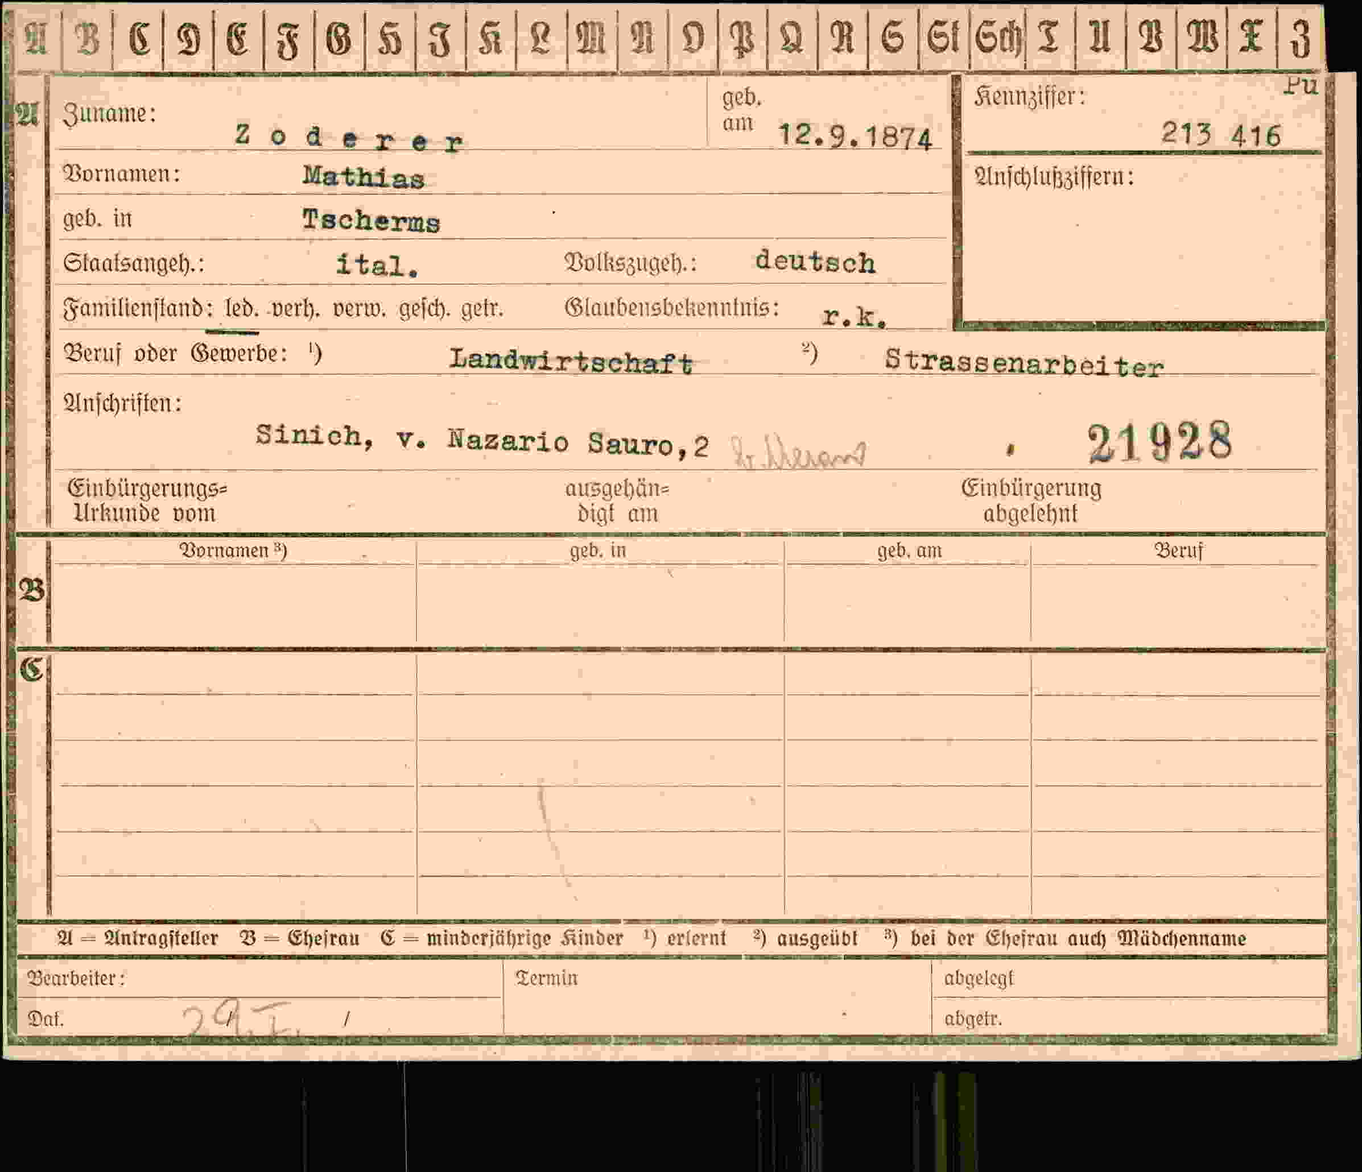Click the marital status option verh.
This screenshot has width=1362, height=1172.
(x=296, y=309)
